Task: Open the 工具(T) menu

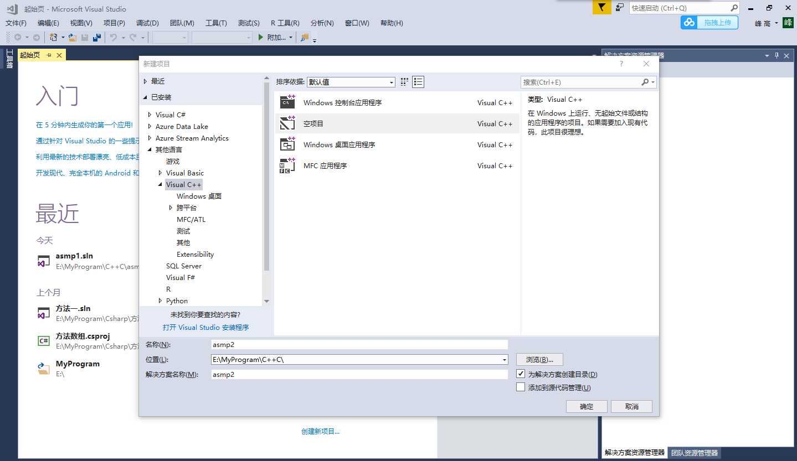Action: point(216,23)
